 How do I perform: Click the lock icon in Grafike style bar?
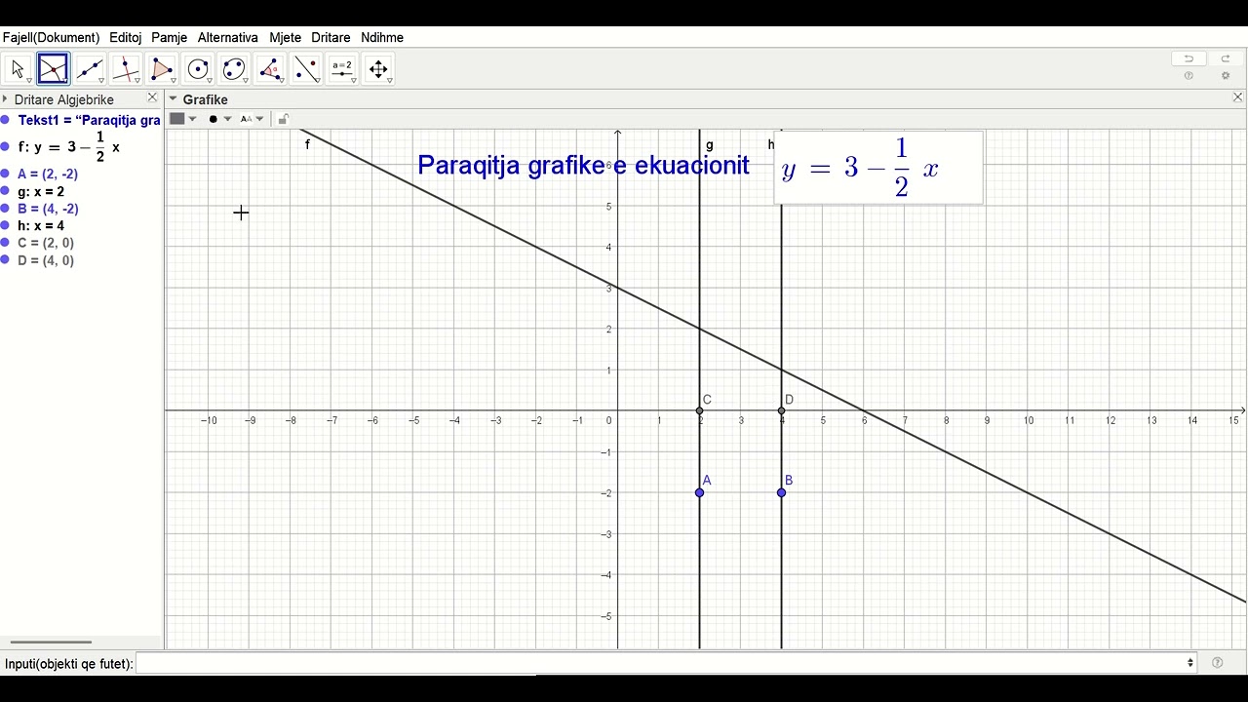coord(283,119)
